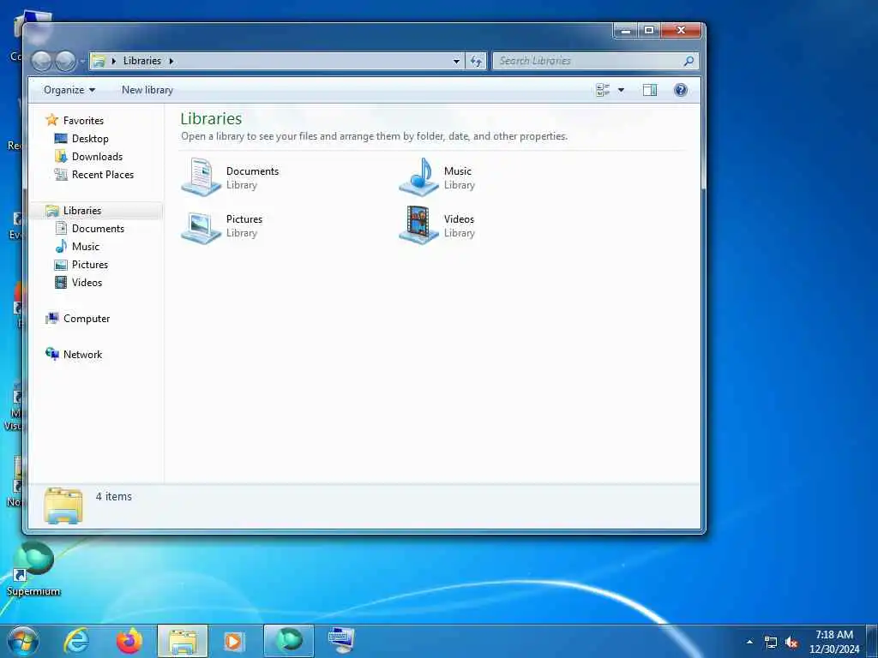Open On-Screen Keyboard taskbar icon
878x658 pixels.
tap(341, 641)
